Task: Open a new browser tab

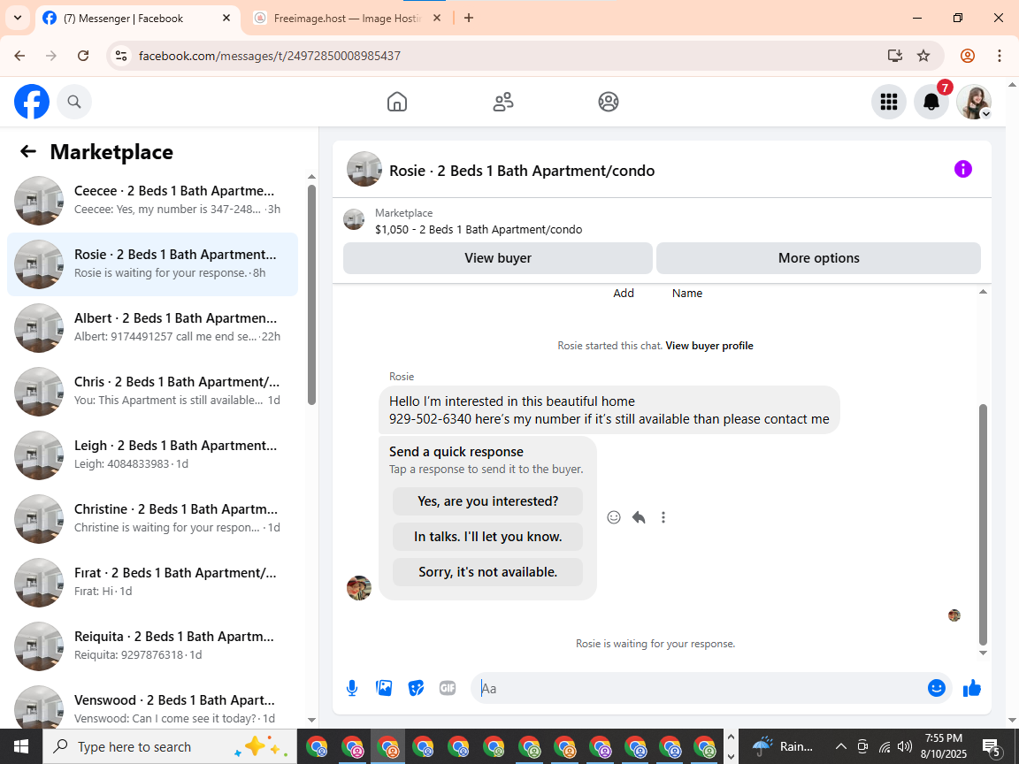Action: 469,19
